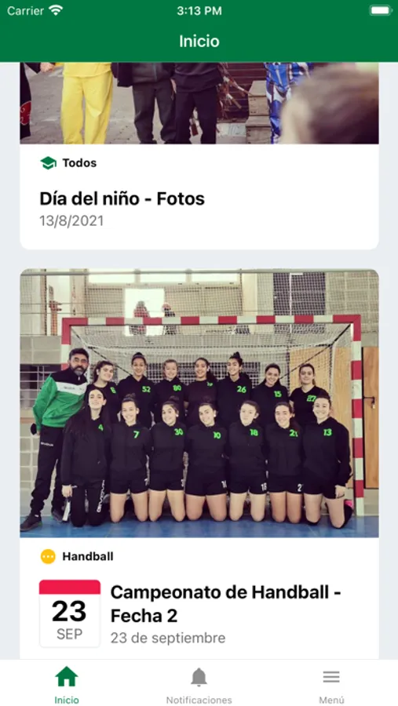Tap the 23 SEP calendar icon
Image resolution: width=398 pixels, height=706 pixels.
[70, 613]
